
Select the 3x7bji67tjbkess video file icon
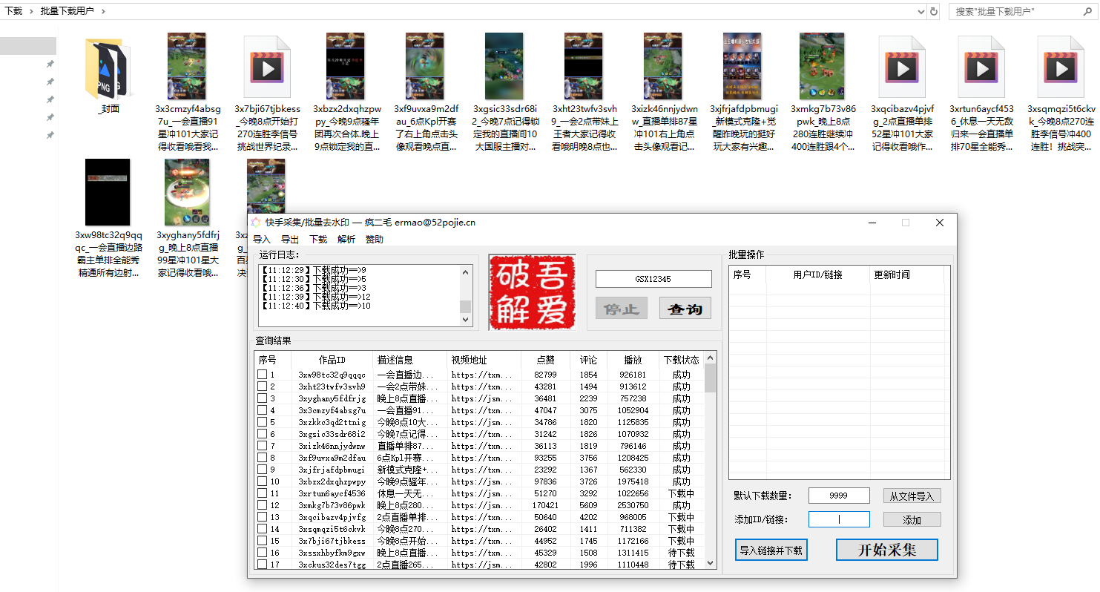click(267, 68)
